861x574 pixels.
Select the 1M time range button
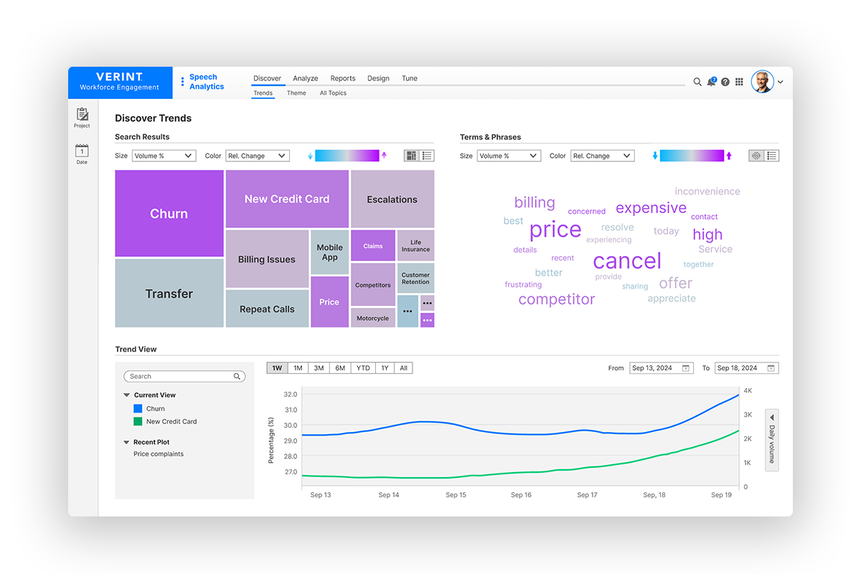[x=298, y=367]
